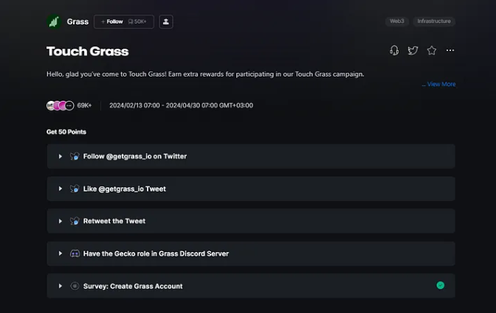Expand the Like @getgrass_io Tweet task

click(x=61, y=189)
